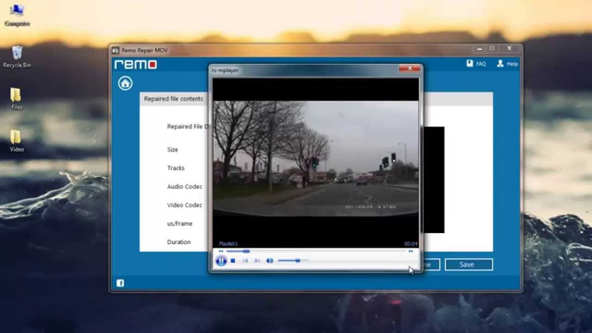592x333 pixels.
Task: Click the 00:04 elapsed time
Action: 411,244
